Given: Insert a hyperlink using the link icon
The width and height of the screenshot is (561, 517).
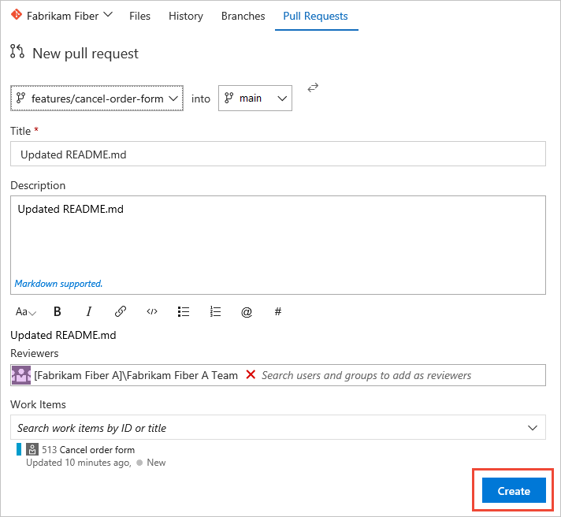Looking at the screenshot, I should click(121, 311).
